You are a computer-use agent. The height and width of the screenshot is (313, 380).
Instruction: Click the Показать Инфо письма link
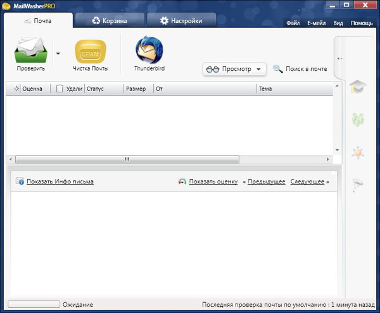click(x=60, y=181)
